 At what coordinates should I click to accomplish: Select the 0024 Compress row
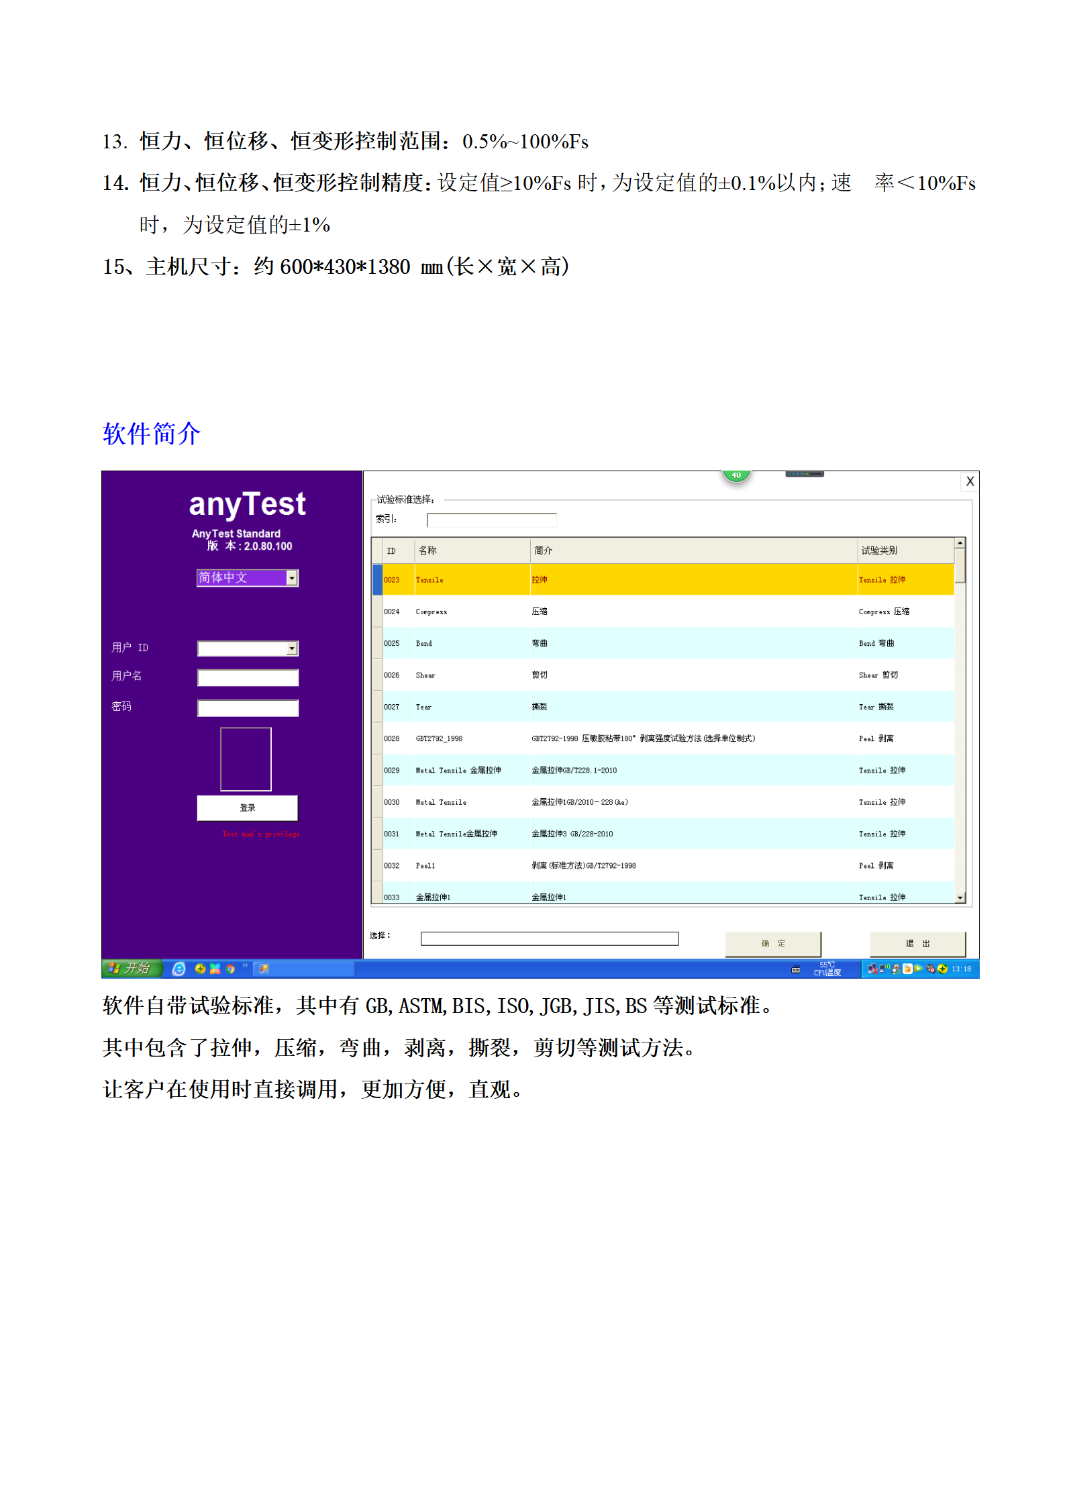click(x=664, y=612)
